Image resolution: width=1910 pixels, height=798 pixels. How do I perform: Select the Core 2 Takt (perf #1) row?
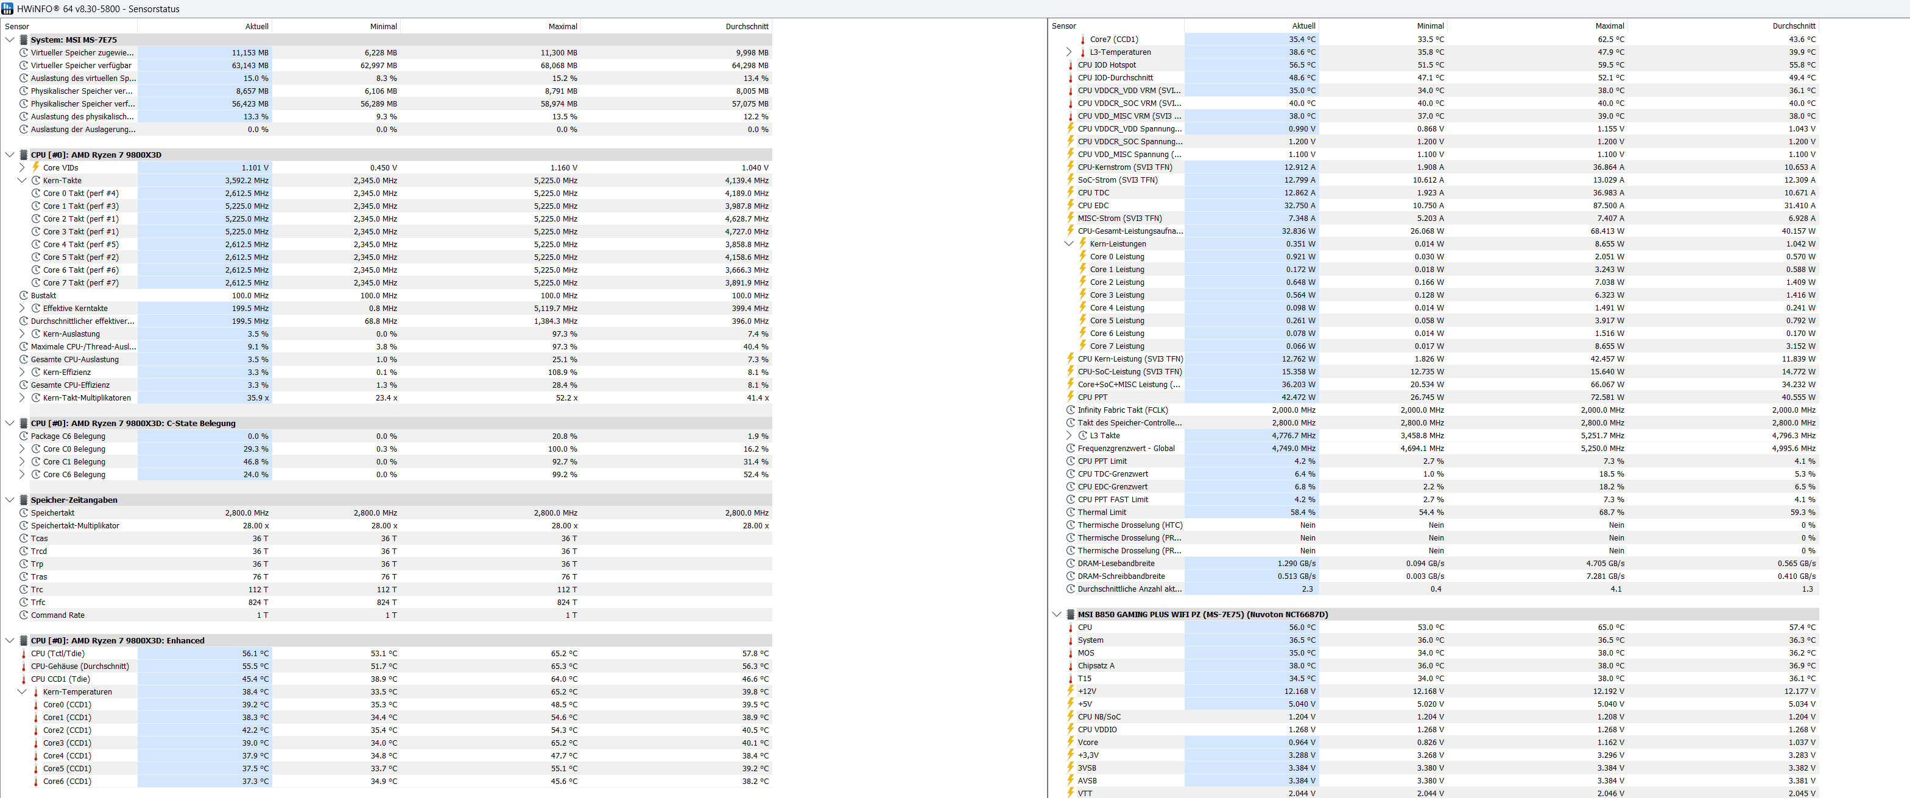[80, 219]
